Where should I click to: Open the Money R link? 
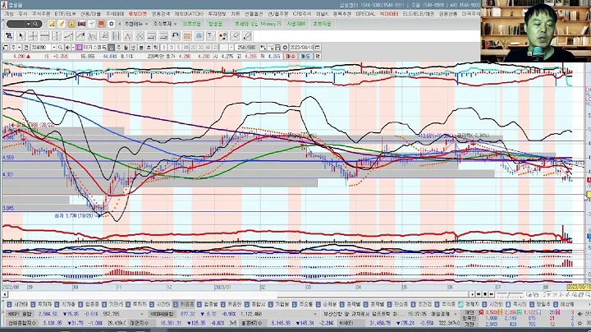(271, 24)
